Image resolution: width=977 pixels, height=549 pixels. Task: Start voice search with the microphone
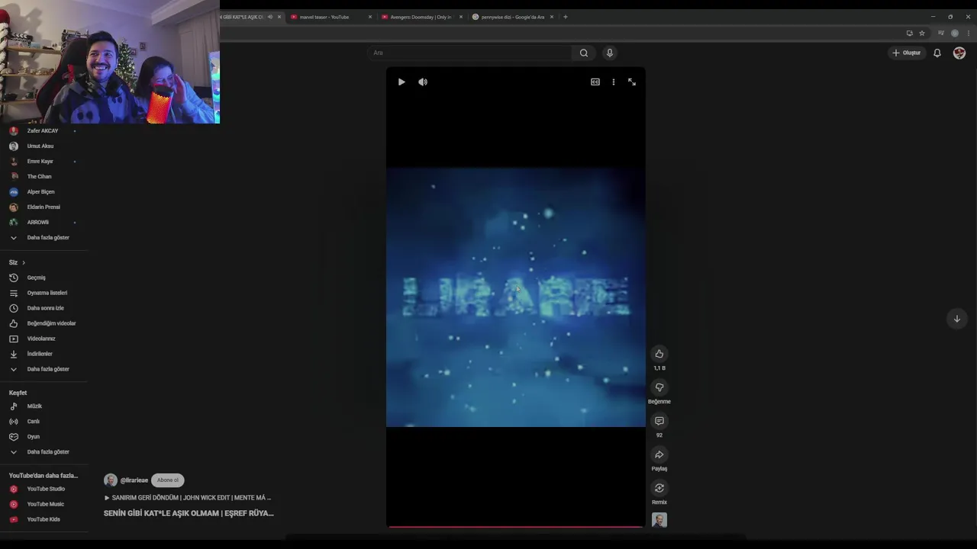(609, 53)
